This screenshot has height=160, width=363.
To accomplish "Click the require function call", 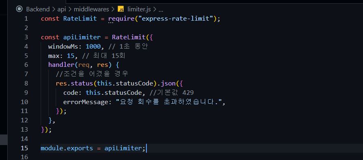I will point(121,19).
